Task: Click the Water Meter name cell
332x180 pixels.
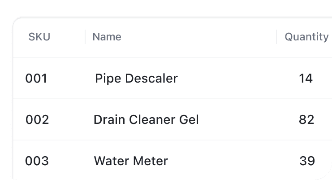Action: click(x=131, y=161)
